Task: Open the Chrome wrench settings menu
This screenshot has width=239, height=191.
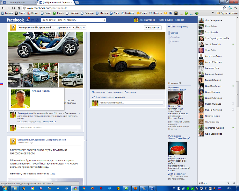Action: click(x=236, y=8)
